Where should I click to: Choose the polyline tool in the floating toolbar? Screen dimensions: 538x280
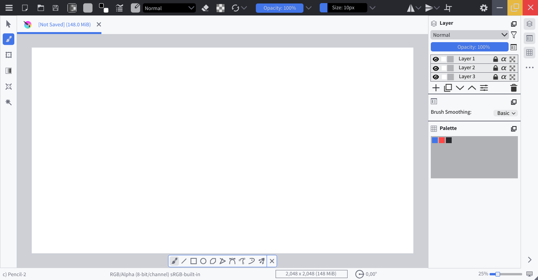coord(223,261)
